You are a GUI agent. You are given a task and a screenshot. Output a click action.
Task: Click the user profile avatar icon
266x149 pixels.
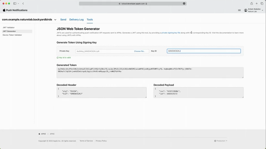click(x=246, y=10)
